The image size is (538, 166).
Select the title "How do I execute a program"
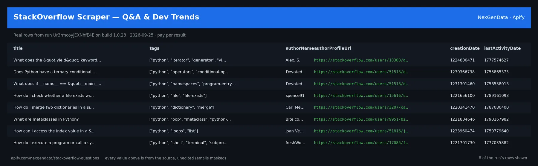tap(54, 143)
